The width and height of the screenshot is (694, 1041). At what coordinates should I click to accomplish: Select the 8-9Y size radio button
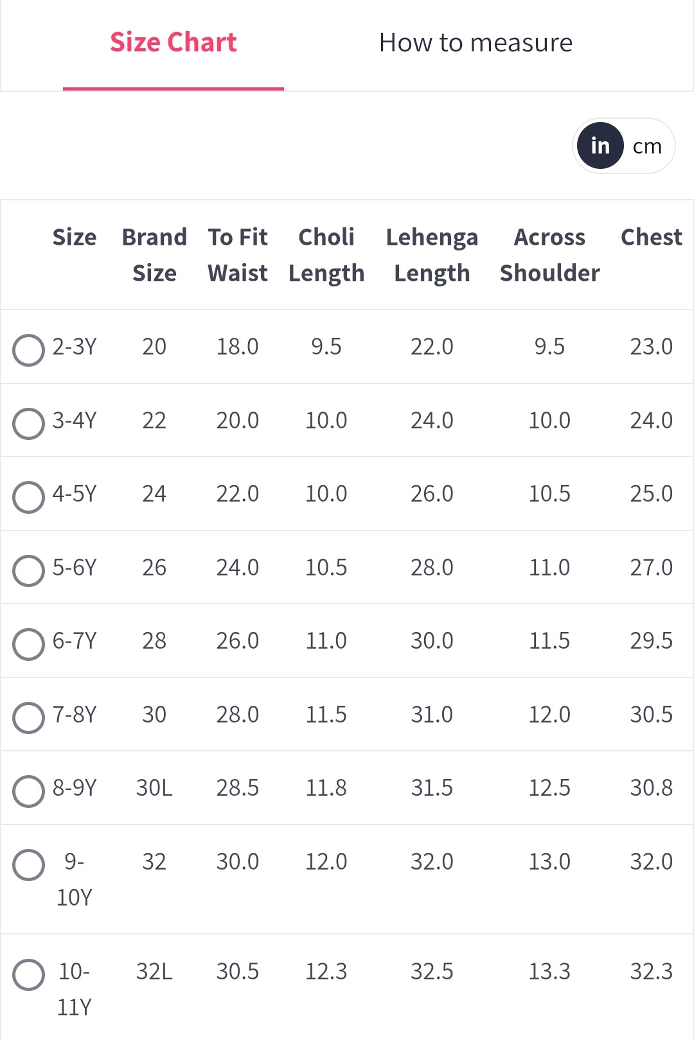(28, 791)
